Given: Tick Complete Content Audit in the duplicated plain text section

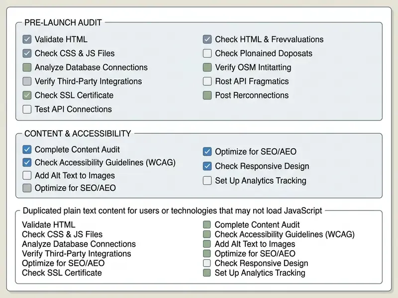Looking at the screenshot, I should tap(207, 224).
